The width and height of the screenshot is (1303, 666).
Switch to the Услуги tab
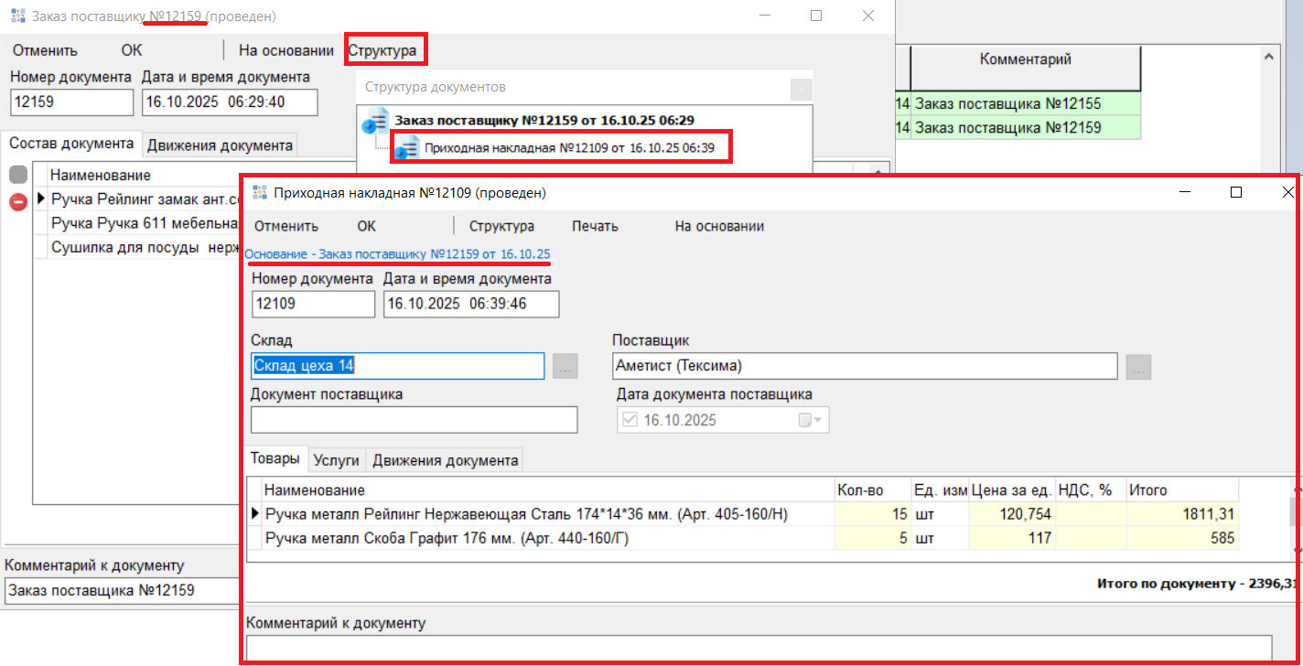pos(336,460)
